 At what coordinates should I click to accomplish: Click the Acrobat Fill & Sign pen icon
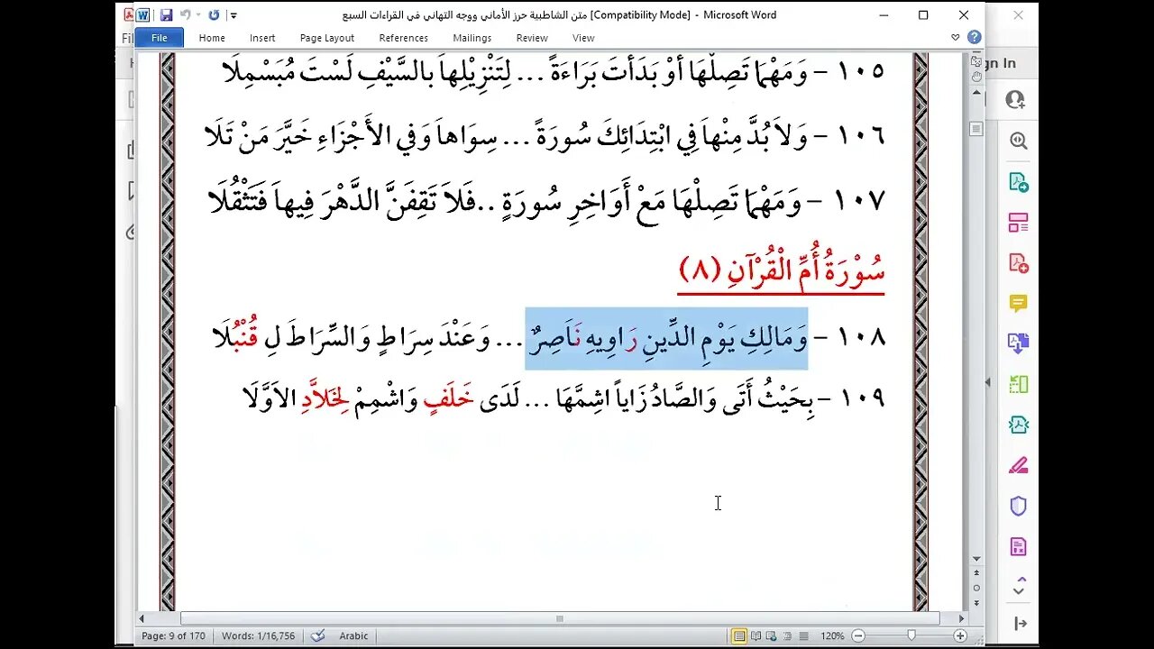click(x=1019, y=466)
